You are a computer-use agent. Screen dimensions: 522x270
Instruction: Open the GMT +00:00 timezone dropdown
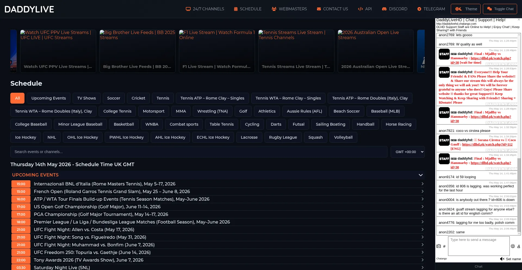click(x=408, y=152)
